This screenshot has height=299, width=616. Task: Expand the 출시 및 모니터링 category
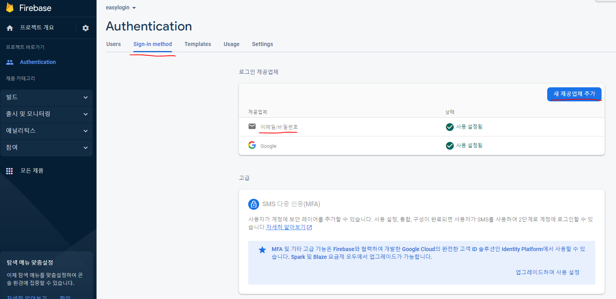[x=46, y=114]
